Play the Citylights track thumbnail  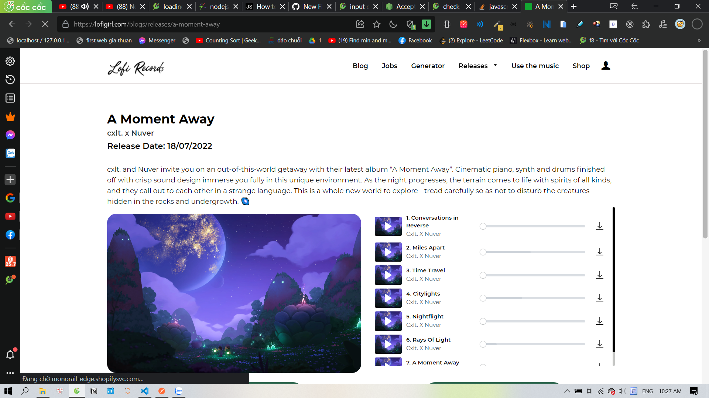388,298
